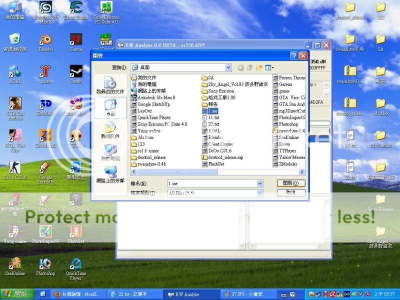The height and width of the screenshot is (300, 400).
Task: Click the dialog help question mark button
Action: (294, 55)
